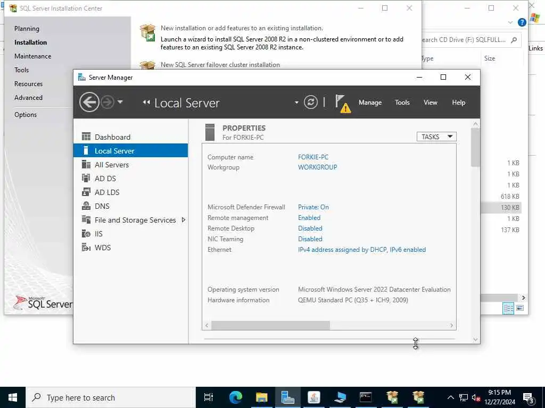Click the Server Manager refresh icon
This screenshot has height=408, width=545.
[x=310, y=102]
